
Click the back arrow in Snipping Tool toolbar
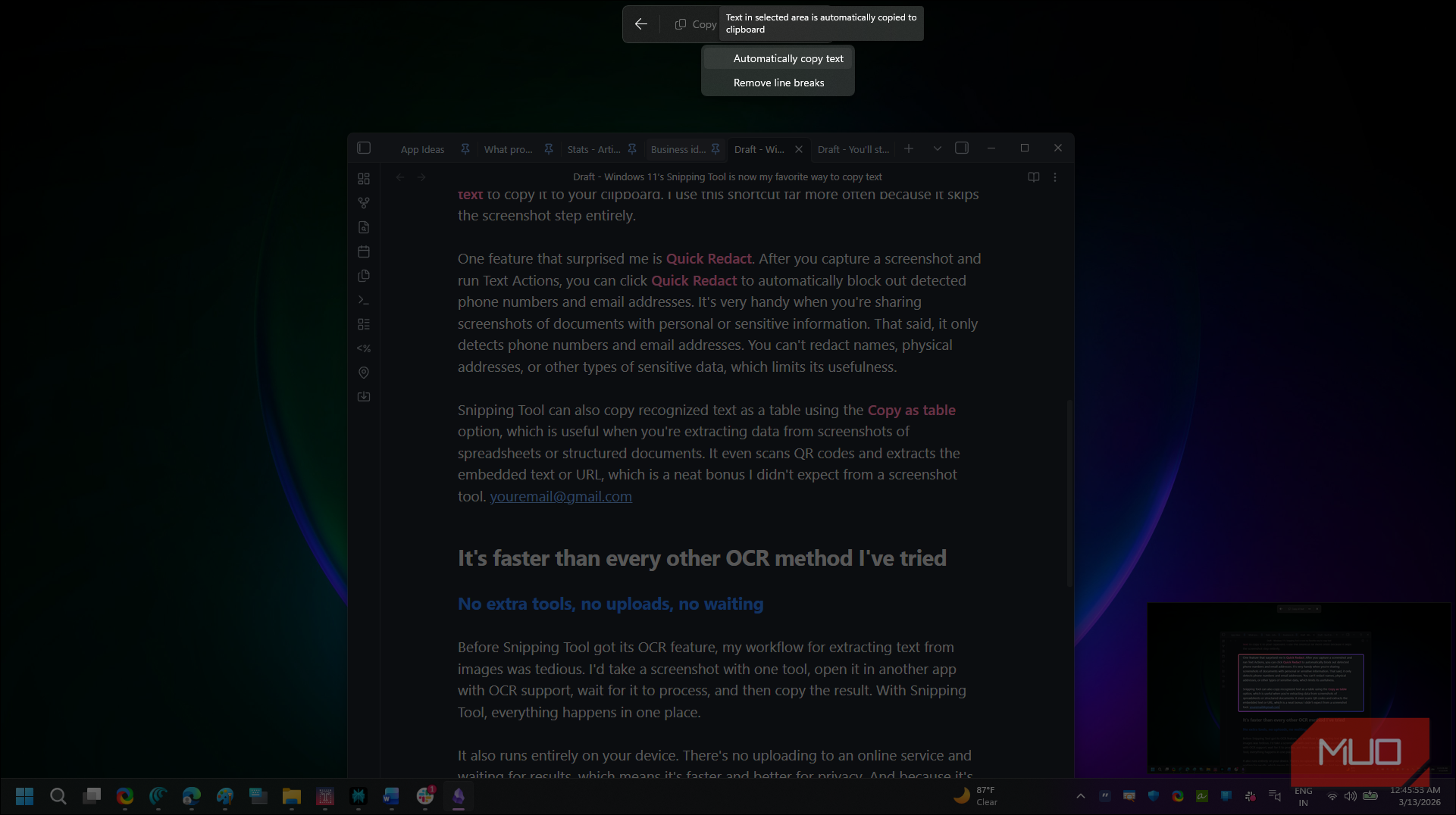click(x=640, y=24)
